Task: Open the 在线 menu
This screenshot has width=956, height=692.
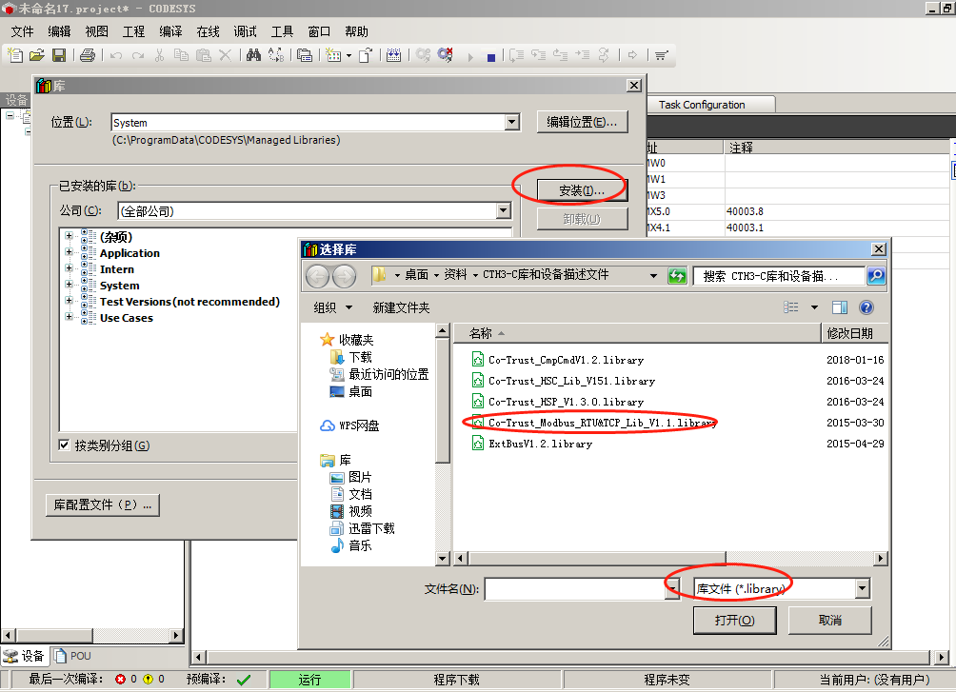Action: pyautogui.click(x=208, y=31)
